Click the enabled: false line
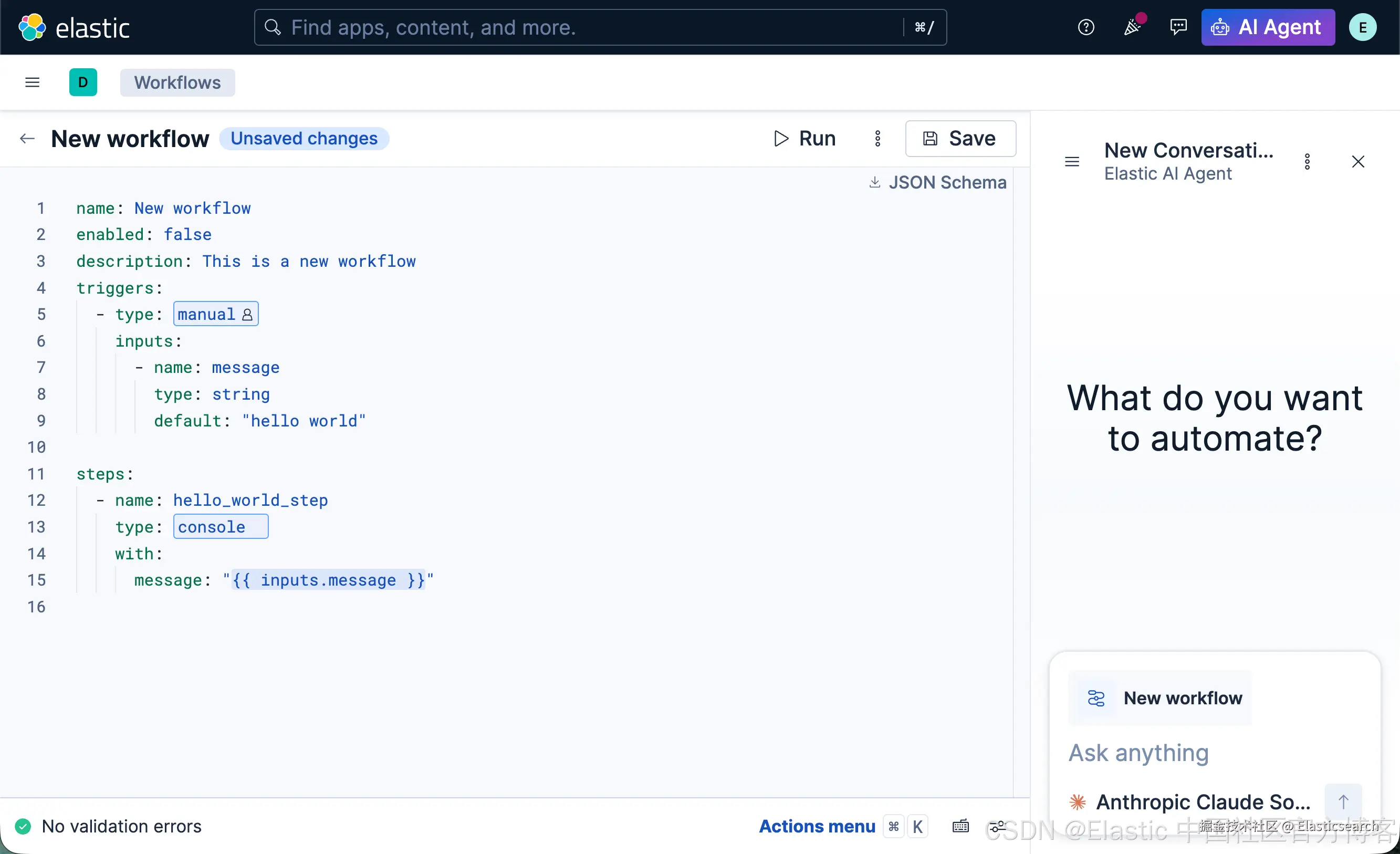 click(144, 234)
